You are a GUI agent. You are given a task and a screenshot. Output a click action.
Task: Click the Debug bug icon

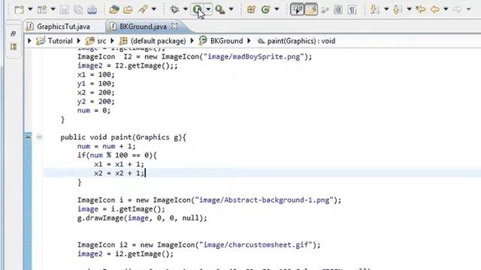(x=174, y=10)
